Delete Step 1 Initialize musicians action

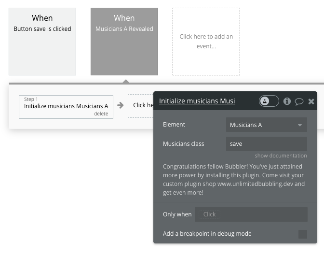coord(101,114)
